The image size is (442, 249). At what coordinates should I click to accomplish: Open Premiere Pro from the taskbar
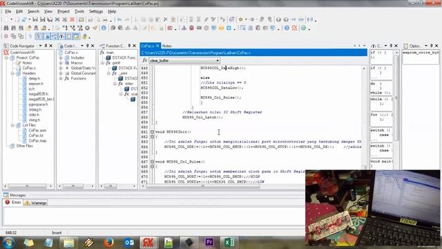[x=209, y=243]
